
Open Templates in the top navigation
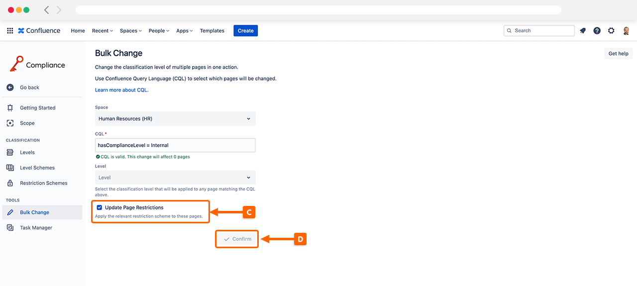(x=212, y=31)
